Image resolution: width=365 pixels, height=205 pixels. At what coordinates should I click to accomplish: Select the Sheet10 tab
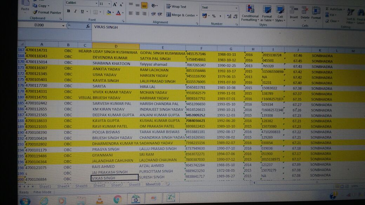(x=153, y=184)
